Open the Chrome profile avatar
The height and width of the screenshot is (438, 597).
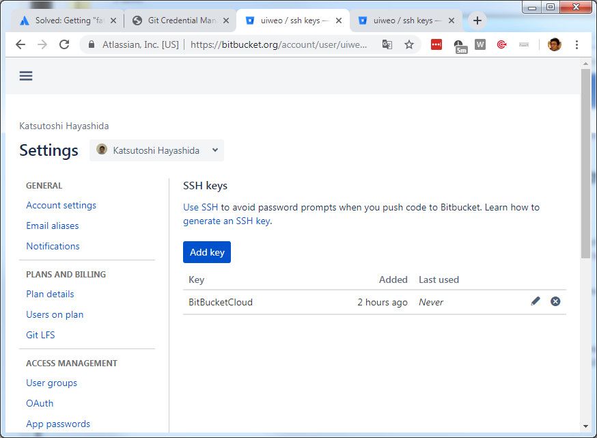pos(555,44)
